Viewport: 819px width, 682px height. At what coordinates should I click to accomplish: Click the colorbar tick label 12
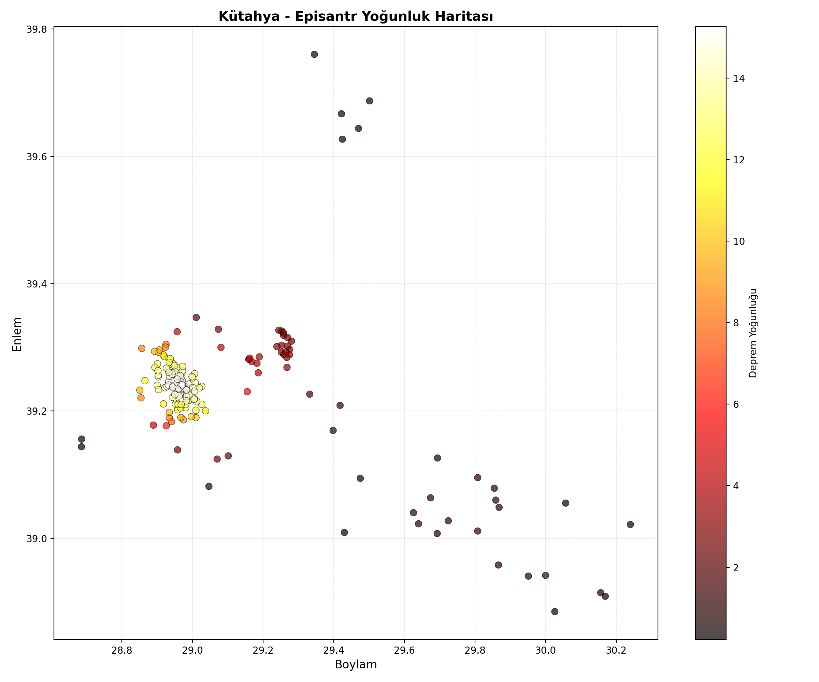point(739,160)
